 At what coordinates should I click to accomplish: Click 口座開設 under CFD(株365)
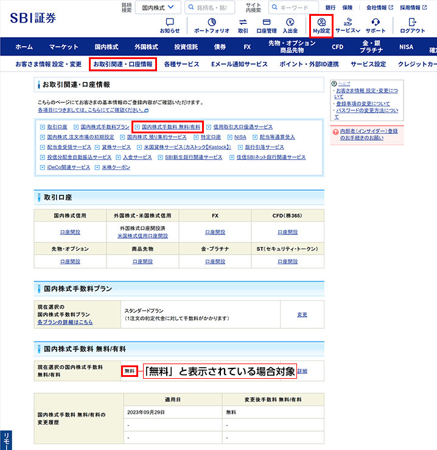click(287, 232)
